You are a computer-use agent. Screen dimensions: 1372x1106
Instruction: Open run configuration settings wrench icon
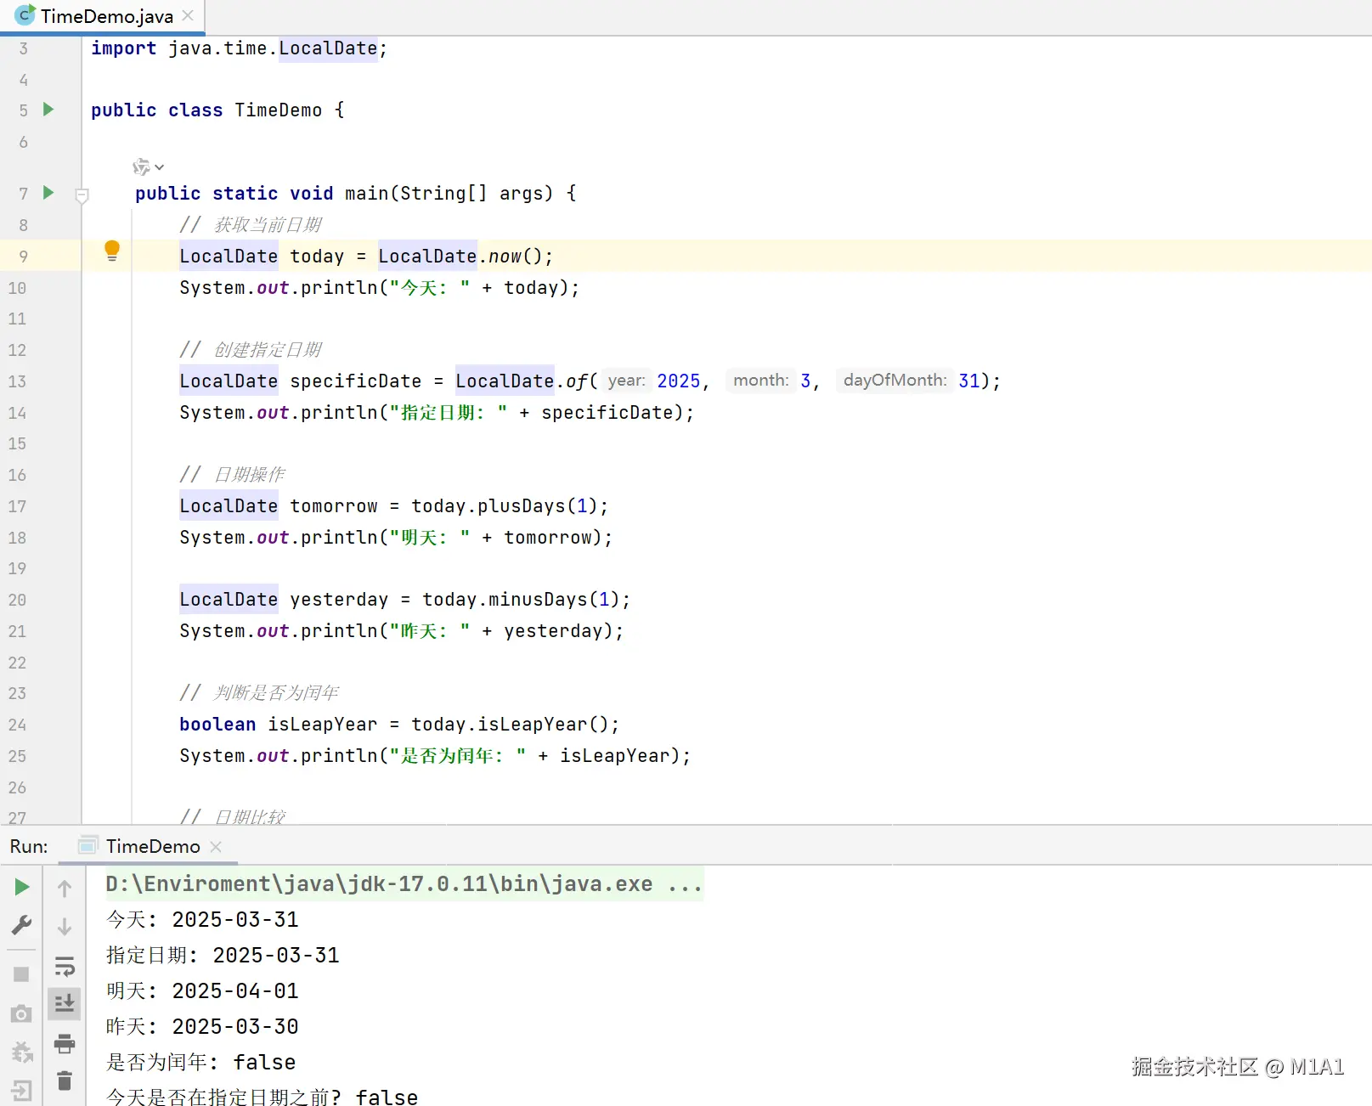tap(22, 924)
